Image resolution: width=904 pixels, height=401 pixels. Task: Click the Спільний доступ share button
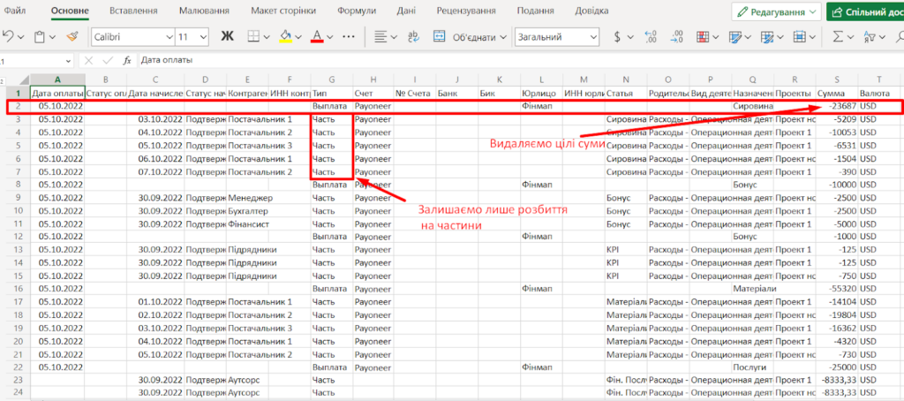click(x=865, y=11)
